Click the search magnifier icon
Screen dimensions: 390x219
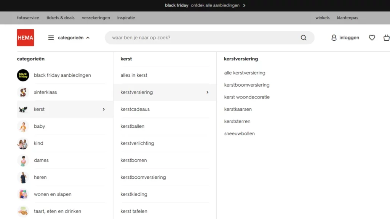coord(304,38)
